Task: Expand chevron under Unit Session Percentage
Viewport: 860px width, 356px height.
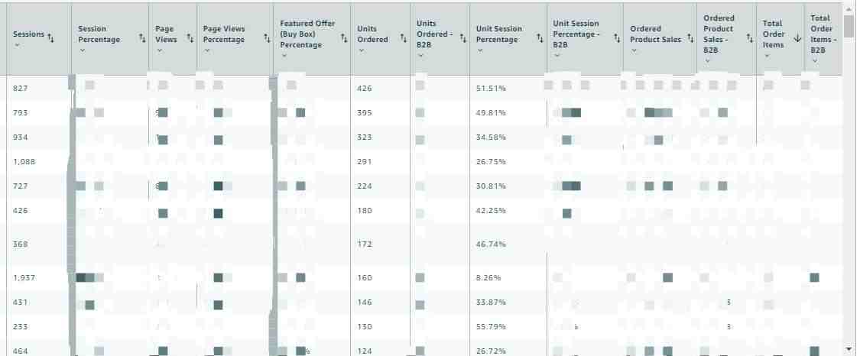Action: click(480, 50)
